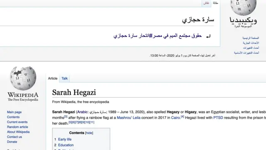Screen dimensions: 266x150
Task: Click the Arabic سارة حجازي page title
Action: 198,20
